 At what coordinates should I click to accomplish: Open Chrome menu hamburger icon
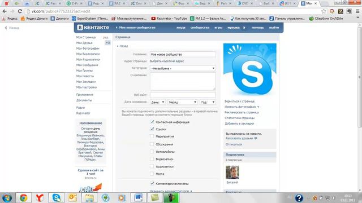[x=357, y=11]
